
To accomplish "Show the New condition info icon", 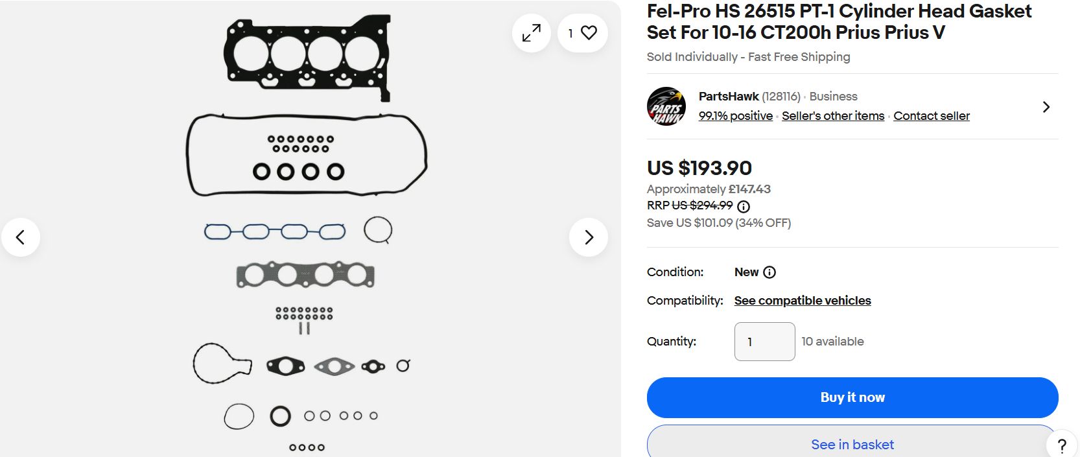I will click(x=769, y=272).
